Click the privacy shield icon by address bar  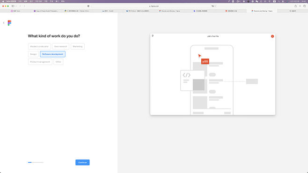pos(88,6)
